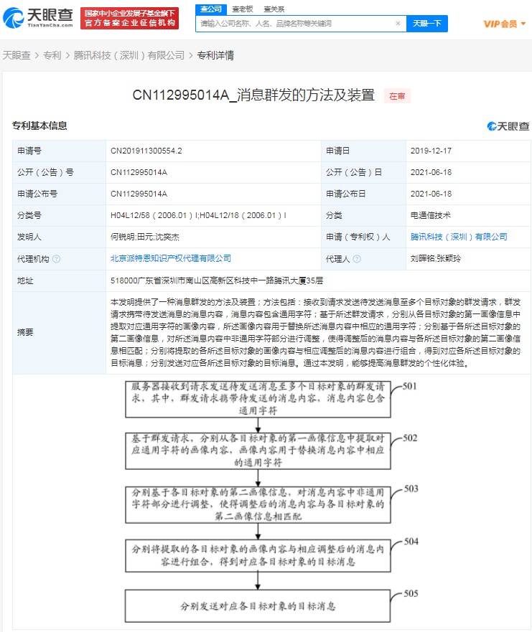
Task: Open the VIP会员 dropdown menu
Action: tap(504, 24)
